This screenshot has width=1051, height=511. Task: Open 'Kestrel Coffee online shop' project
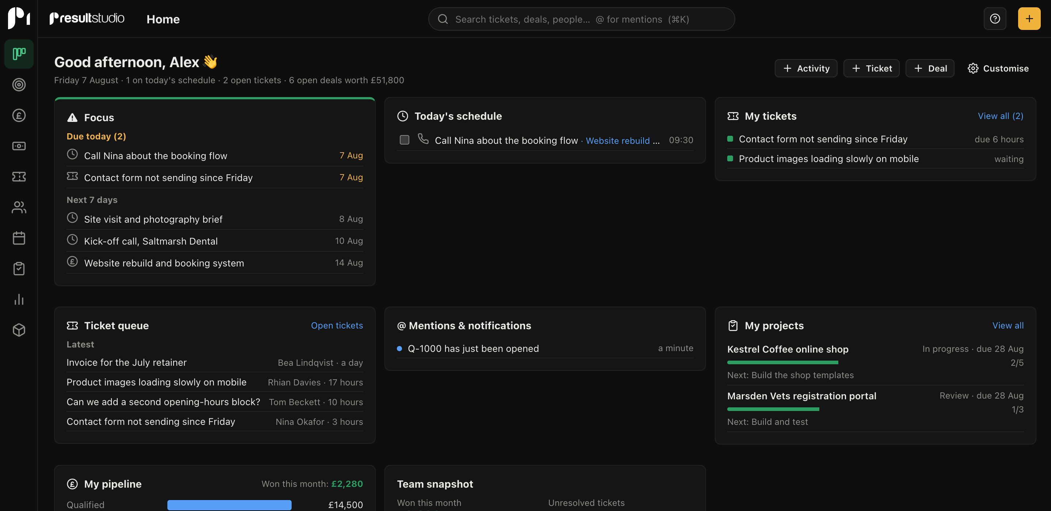788,349
